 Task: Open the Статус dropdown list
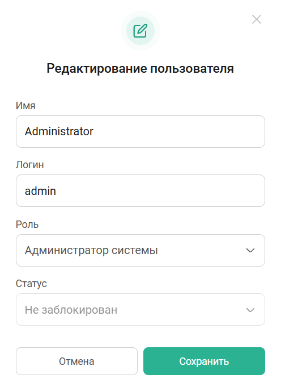coord(140,310)
